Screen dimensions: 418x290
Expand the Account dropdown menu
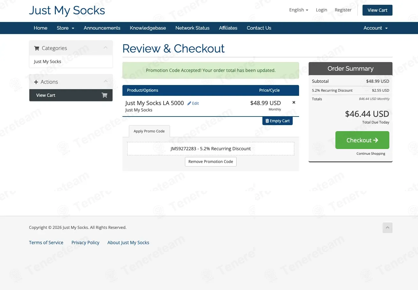click(376, 28)
